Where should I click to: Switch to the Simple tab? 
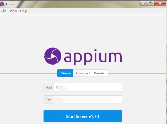click(65, 73)
